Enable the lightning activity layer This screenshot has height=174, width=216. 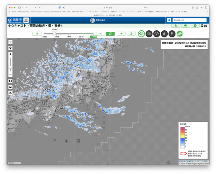click(x=172, y=34)
